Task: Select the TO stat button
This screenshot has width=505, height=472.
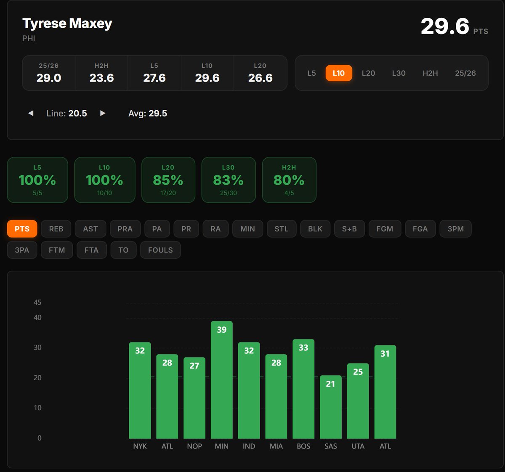Action: pos(123,250)
